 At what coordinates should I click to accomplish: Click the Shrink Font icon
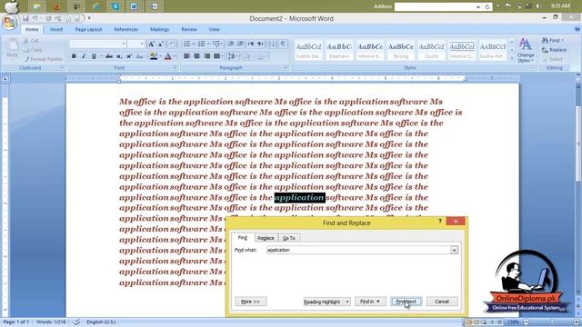coord(161,45)
